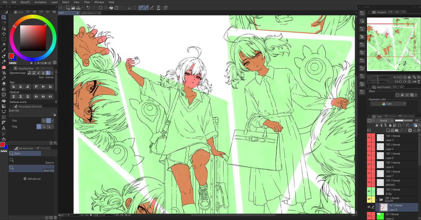Hide Layer 5 with its eye icon
The image size is (421, 220).
(369, 156)
